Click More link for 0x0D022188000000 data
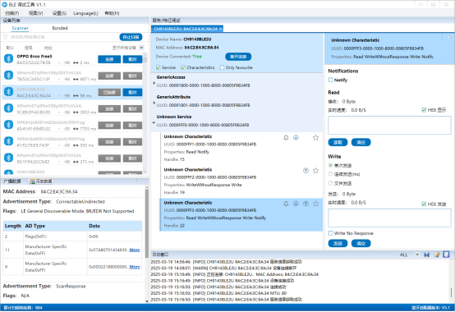 135,267
